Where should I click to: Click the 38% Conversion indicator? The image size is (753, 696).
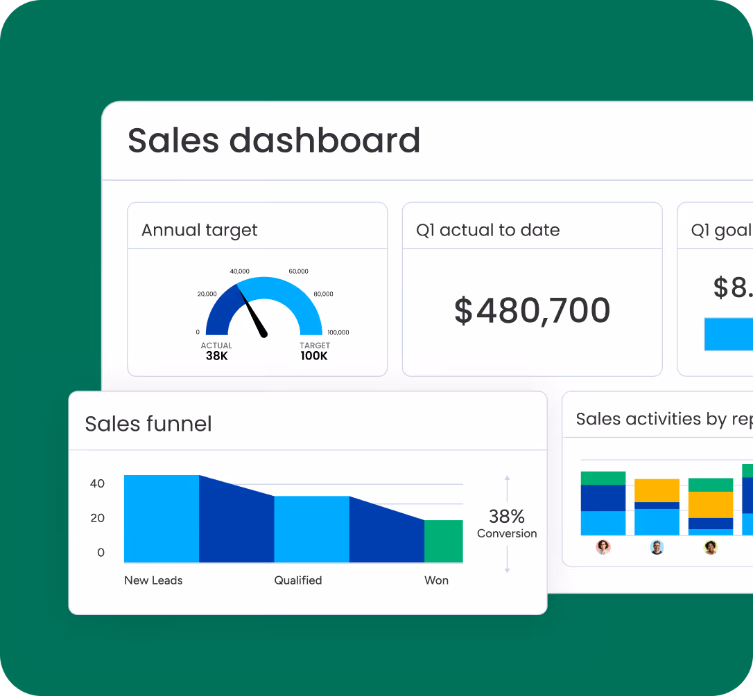point(507,524)
